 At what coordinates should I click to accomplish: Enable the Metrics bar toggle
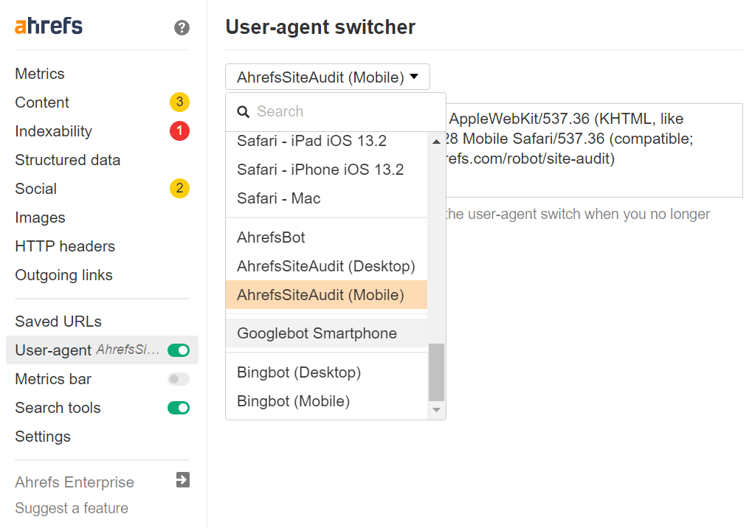[178, 378]
